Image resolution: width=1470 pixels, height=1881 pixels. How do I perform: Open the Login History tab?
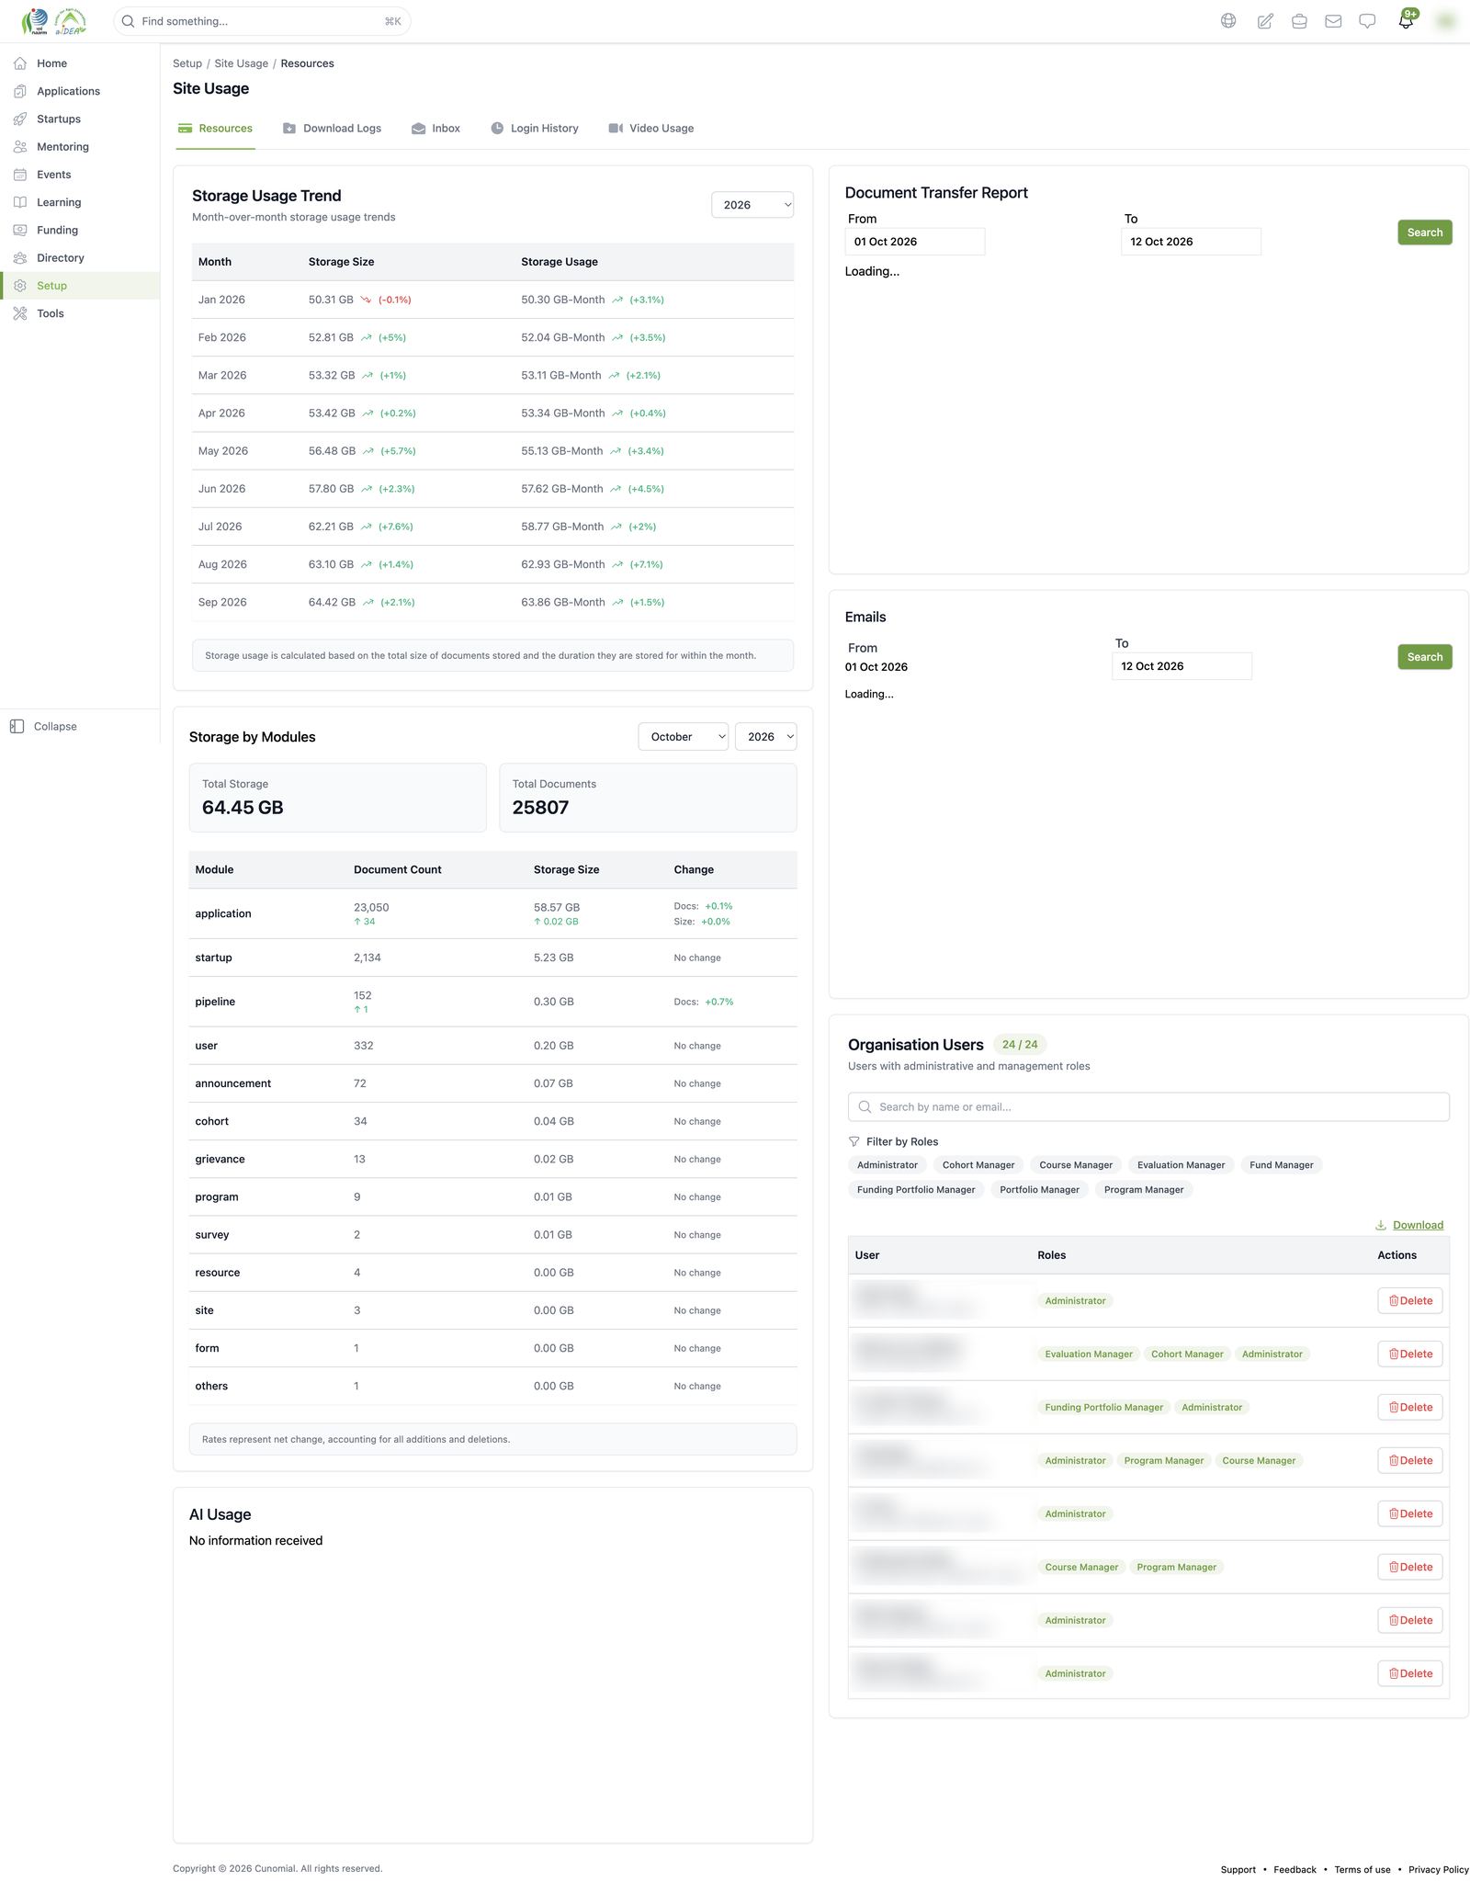[x=535, y=129]
